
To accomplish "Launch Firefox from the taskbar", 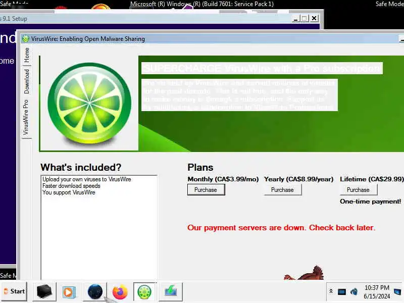I will [120, 292].
